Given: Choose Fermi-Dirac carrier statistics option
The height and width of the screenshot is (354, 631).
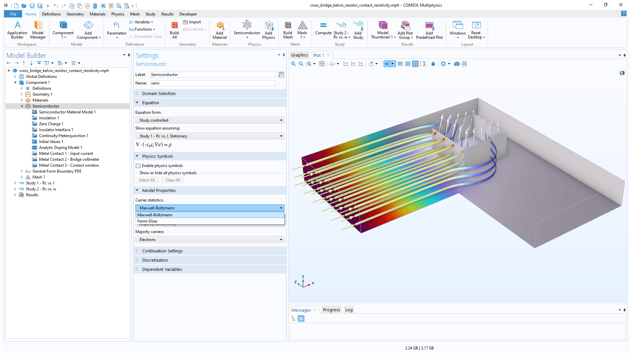Looking at the screenshot, I should [x=210, y=221].
